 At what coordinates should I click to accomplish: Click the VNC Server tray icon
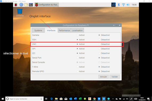113,5
